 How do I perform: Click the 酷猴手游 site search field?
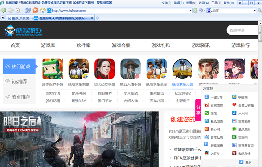[x=242, y=30]
